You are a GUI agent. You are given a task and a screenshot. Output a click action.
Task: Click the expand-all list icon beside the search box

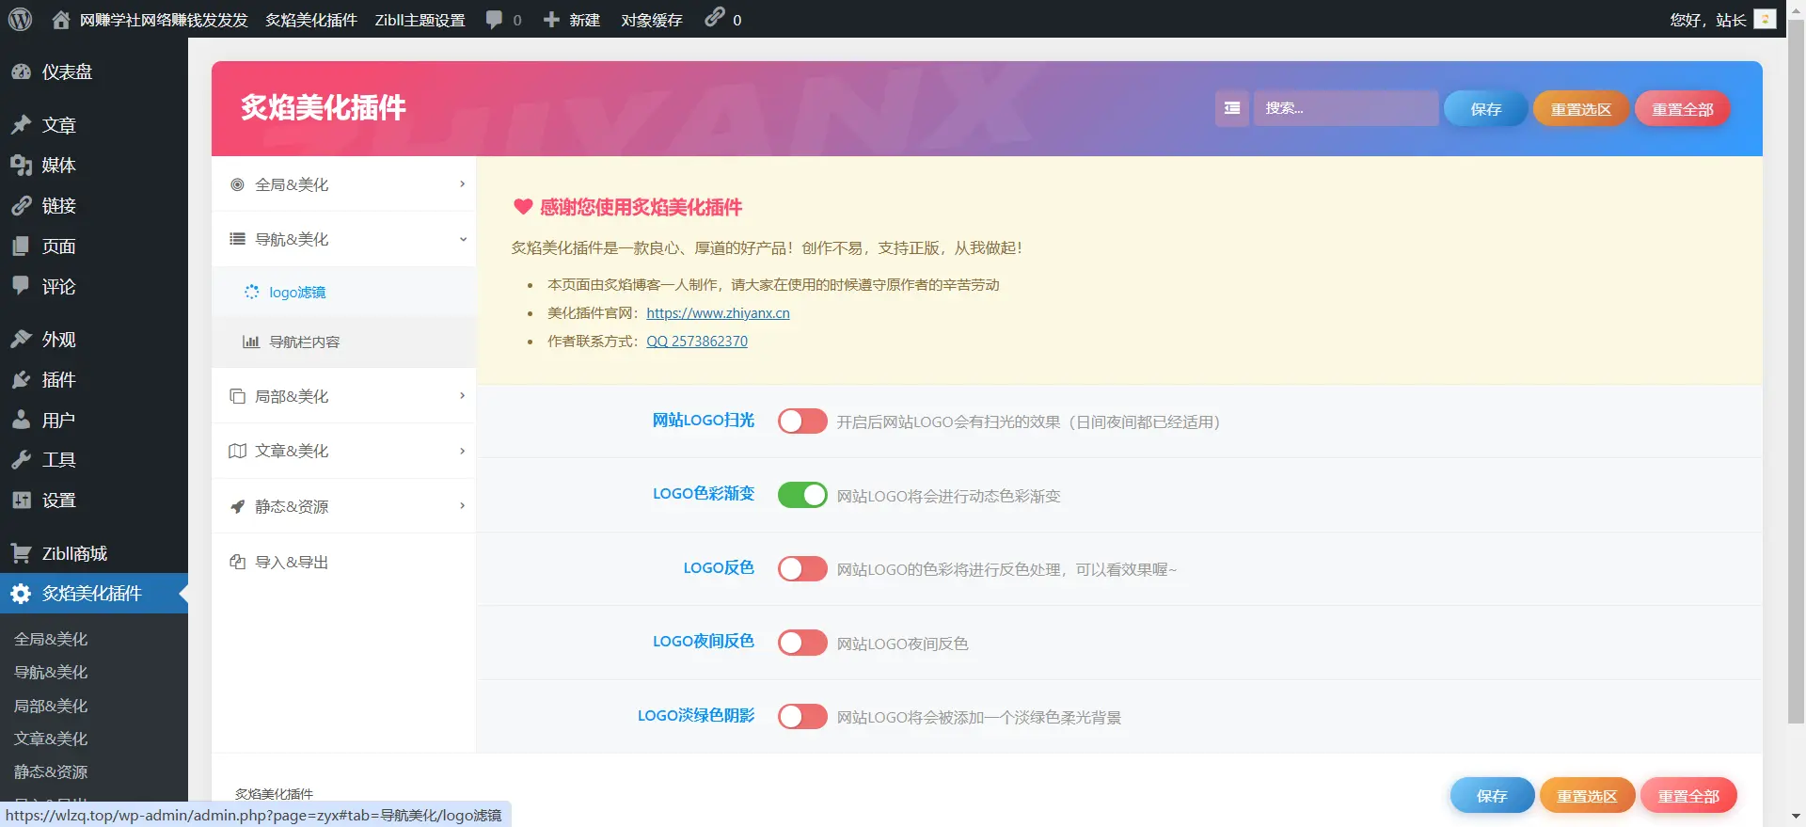1231,108
